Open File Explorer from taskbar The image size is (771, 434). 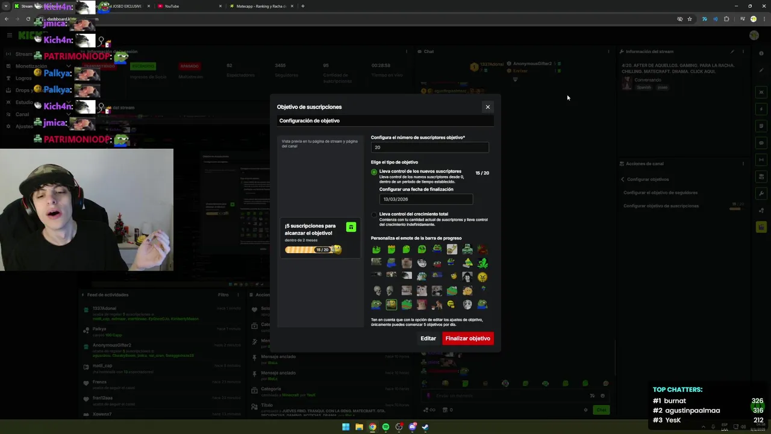point(359,427)
